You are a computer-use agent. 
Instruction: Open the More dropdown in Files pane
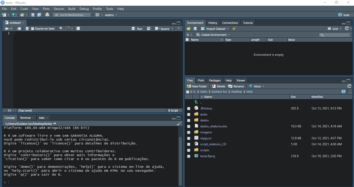[x=257, y=86]
